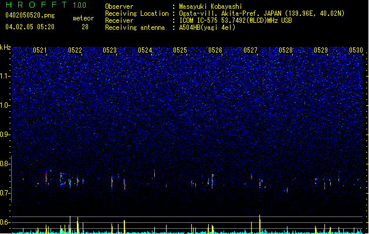Click the A504HB(yagi 4el) antenna text

coord(207,27)
